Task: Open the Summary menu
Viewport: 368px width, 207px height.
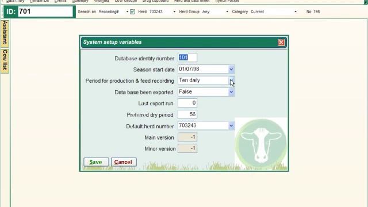Action: (80, 1)
